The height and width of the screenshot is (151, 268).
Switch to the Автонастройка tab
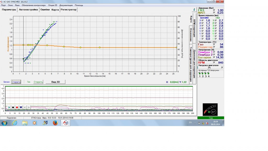click(x=29, y=10)
